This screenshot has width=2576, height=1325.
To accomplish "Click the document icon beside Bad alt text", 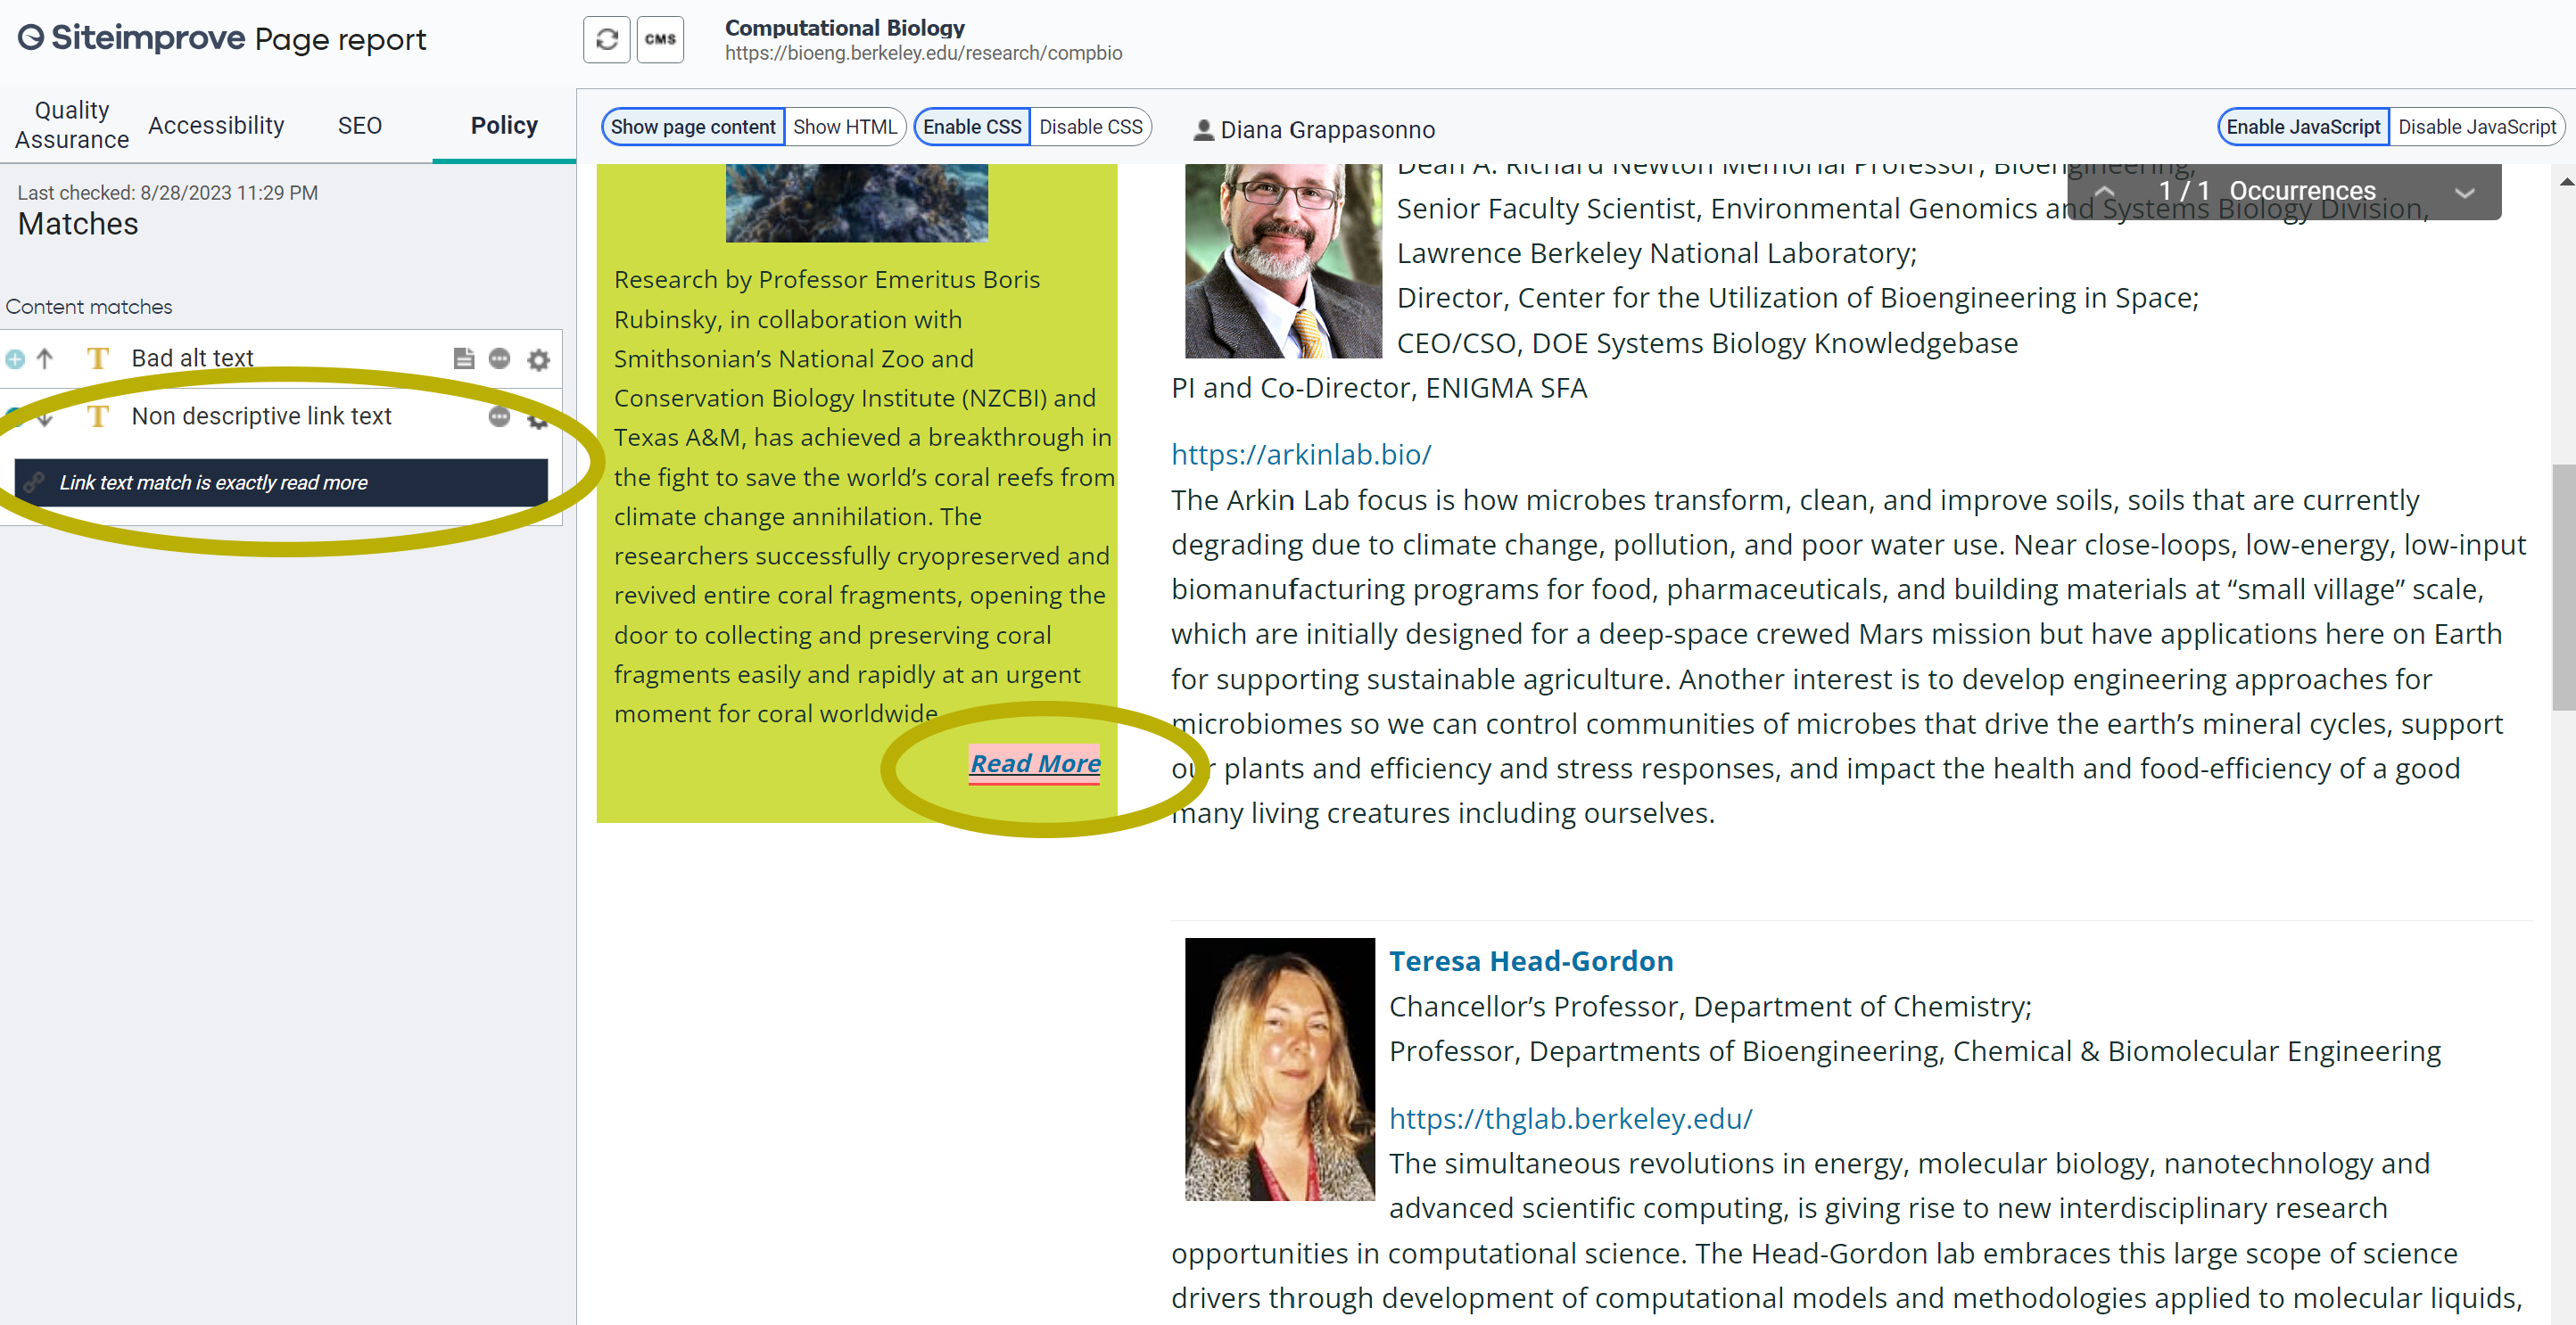I will (463, 358).
